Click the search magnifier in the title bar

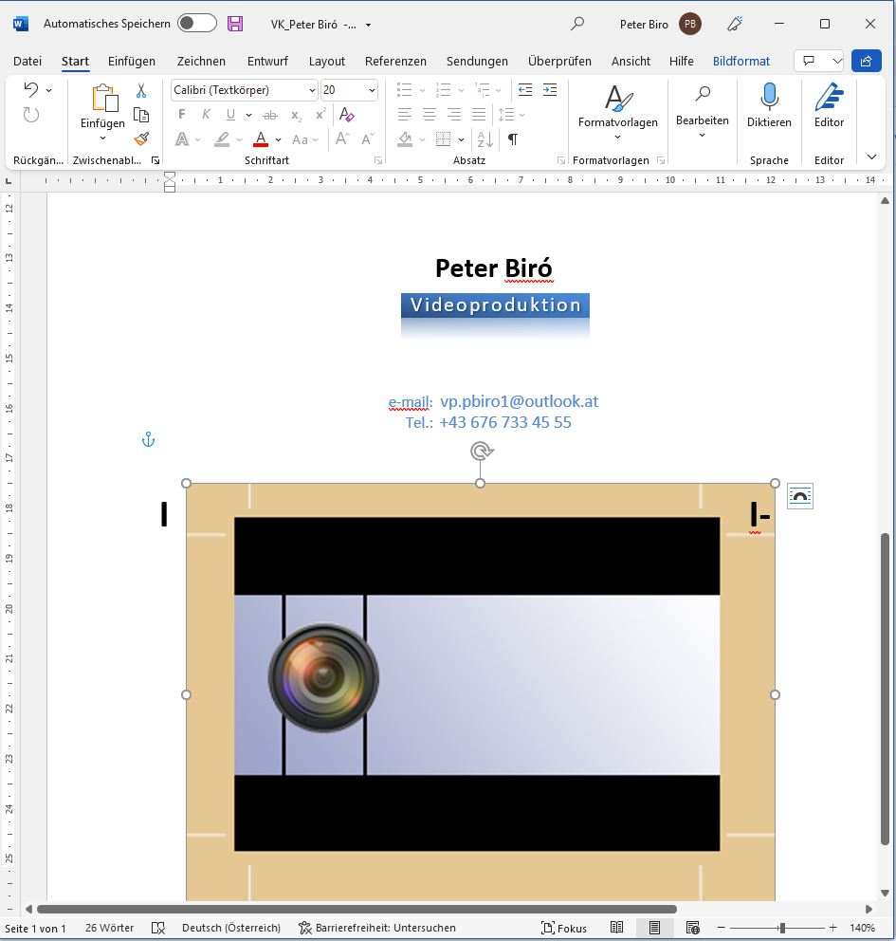click(x=577, y=24)
